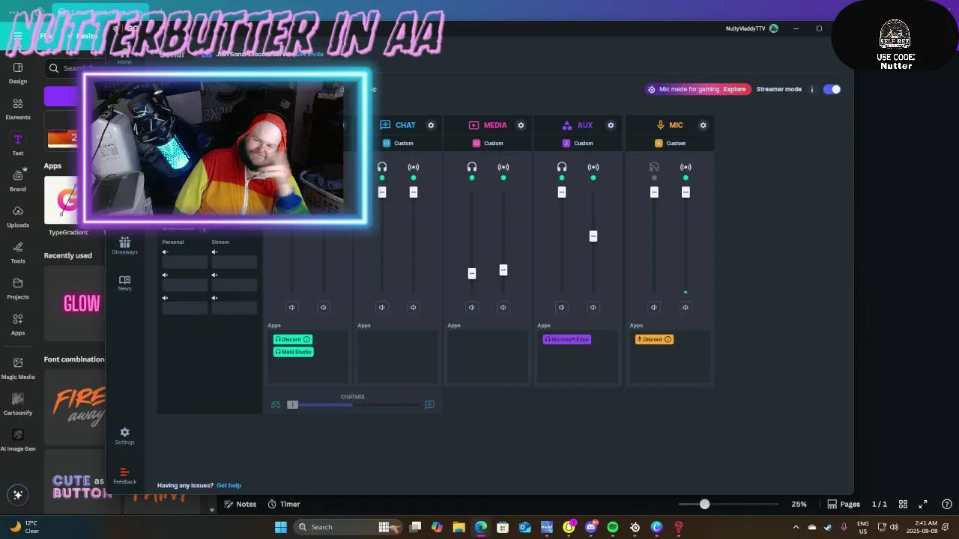Toggle AUX stream broadcast output
The height and width of the screenshot is (539, 959).
click(x=593, y=167)
